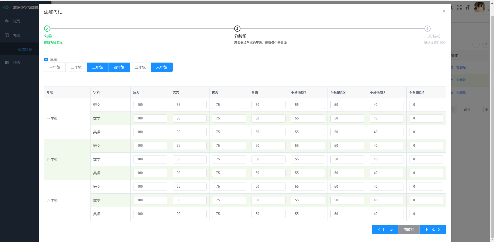Close the 添加考试 dialog with X
Image resolution: width=494 pixels, height=242 pixels.
(x=444, y=11)
